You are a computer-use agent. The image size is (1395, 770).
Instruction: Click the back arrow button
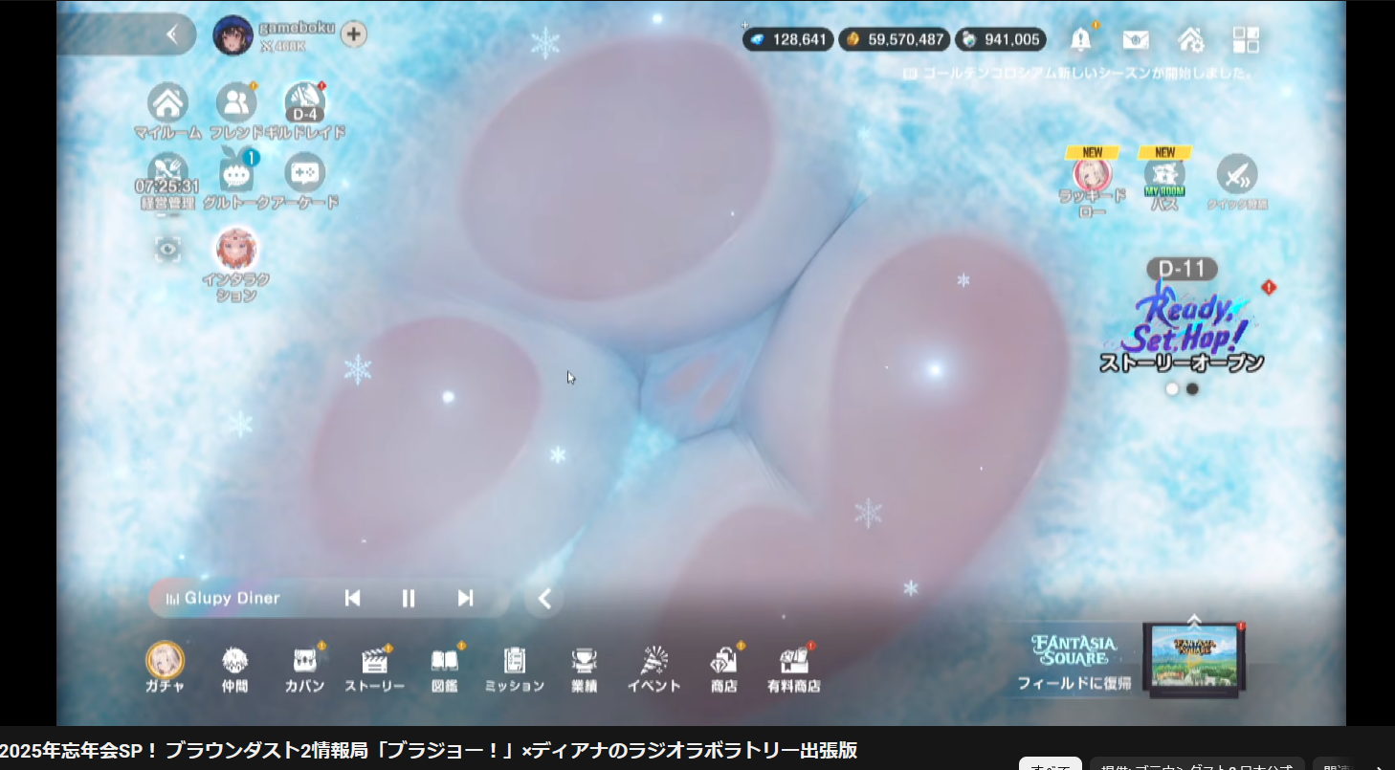point(172,34)
